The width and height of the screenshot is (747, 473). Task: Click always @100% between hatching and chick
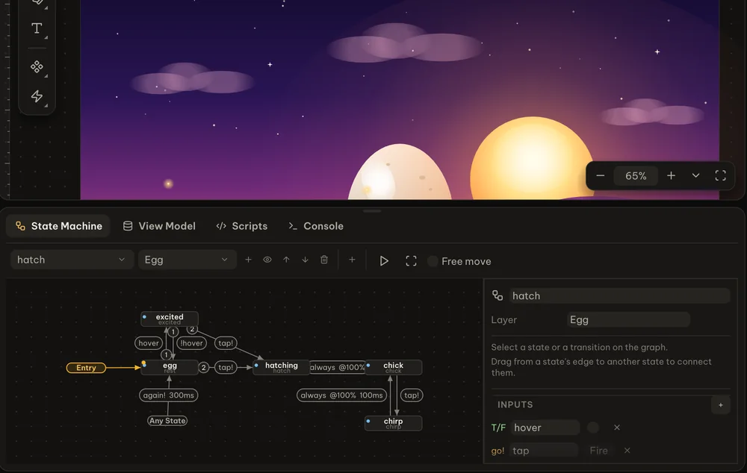(338, 367)
